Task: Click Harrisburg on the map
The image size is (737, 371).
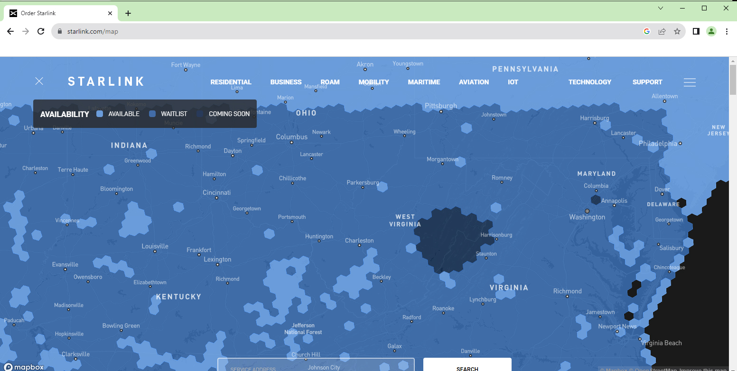Action: [x=595, y=118]
